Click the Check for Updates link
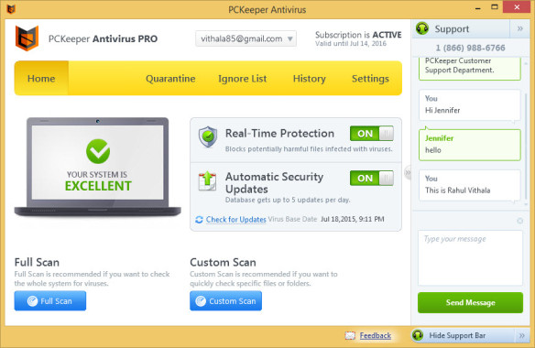Image resolution: width=535 pixels, height=348 pixels. point(235,220)
